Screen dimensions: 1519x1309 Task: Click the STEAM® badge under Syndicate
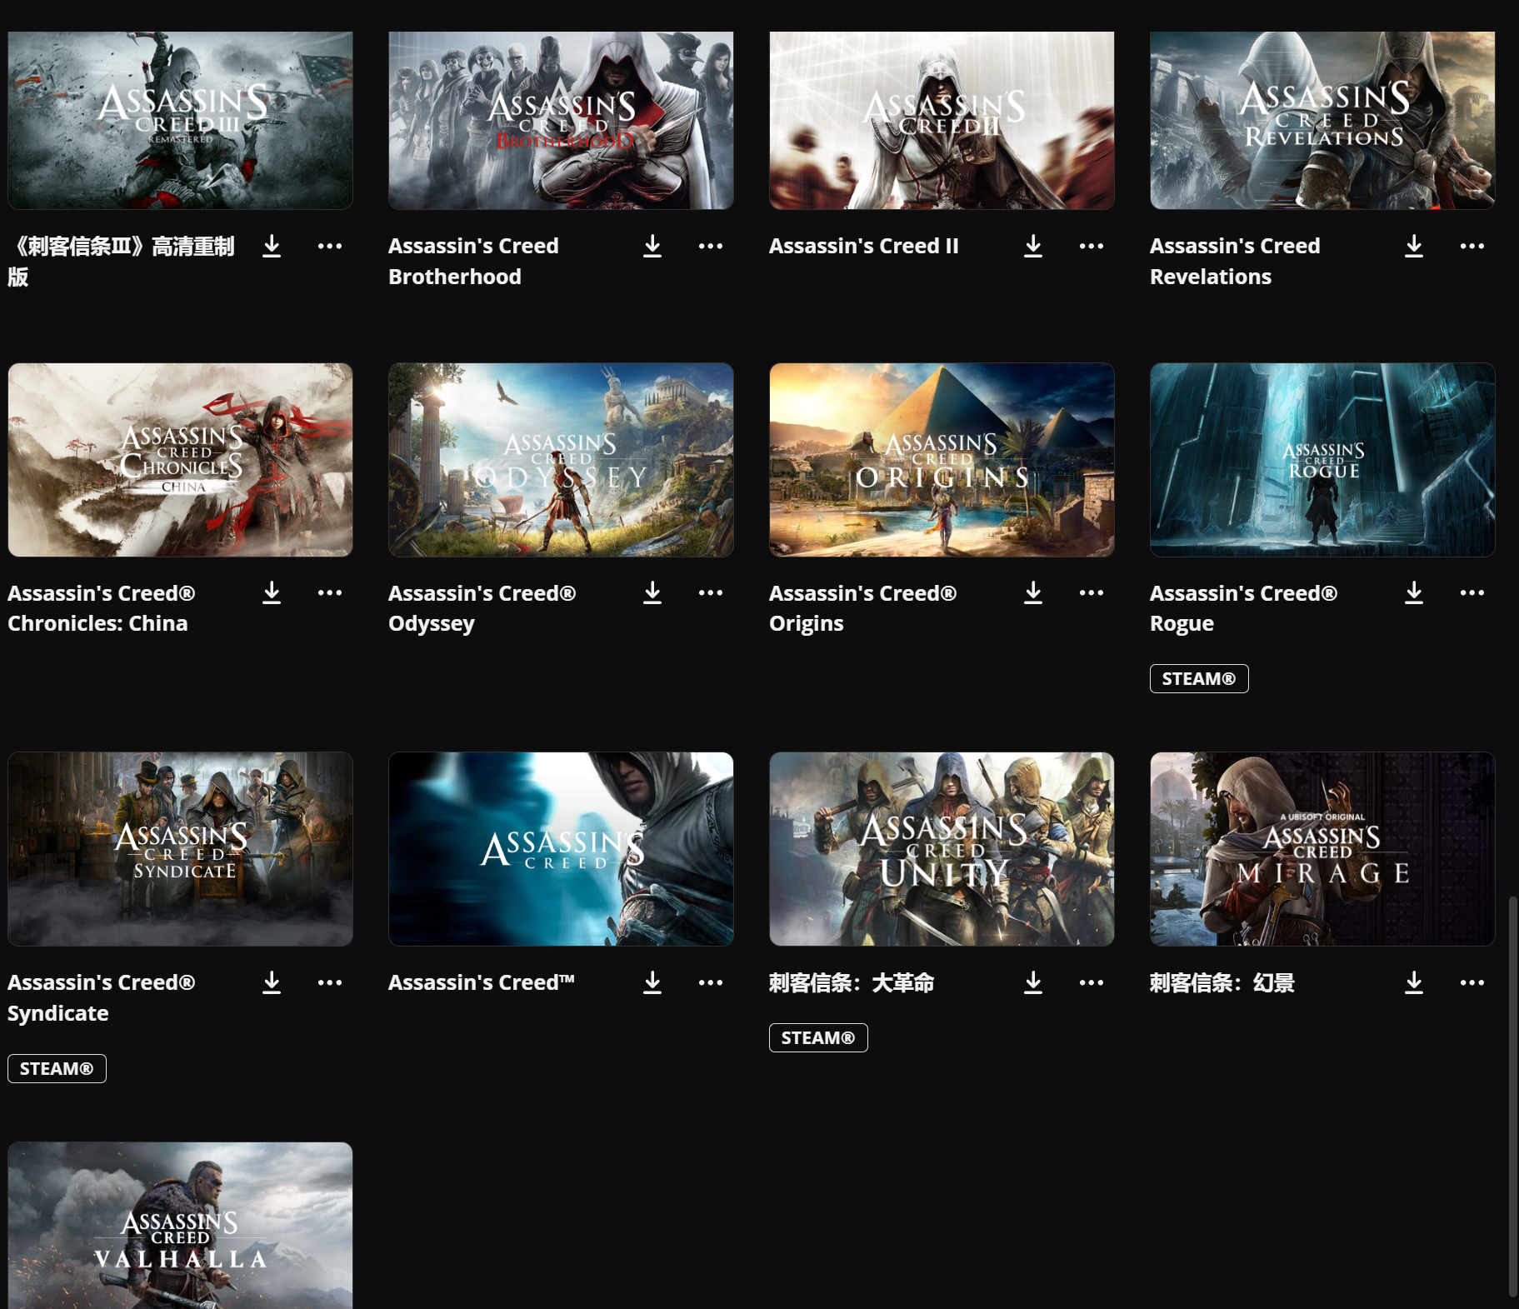coord(57,1068)
